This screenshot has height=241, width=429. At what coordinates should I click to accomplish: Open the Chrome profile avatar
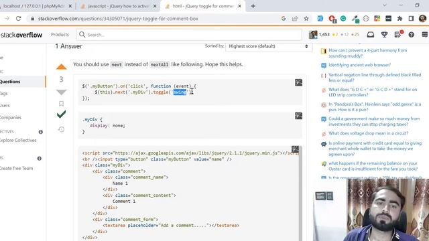coord(422,19)
